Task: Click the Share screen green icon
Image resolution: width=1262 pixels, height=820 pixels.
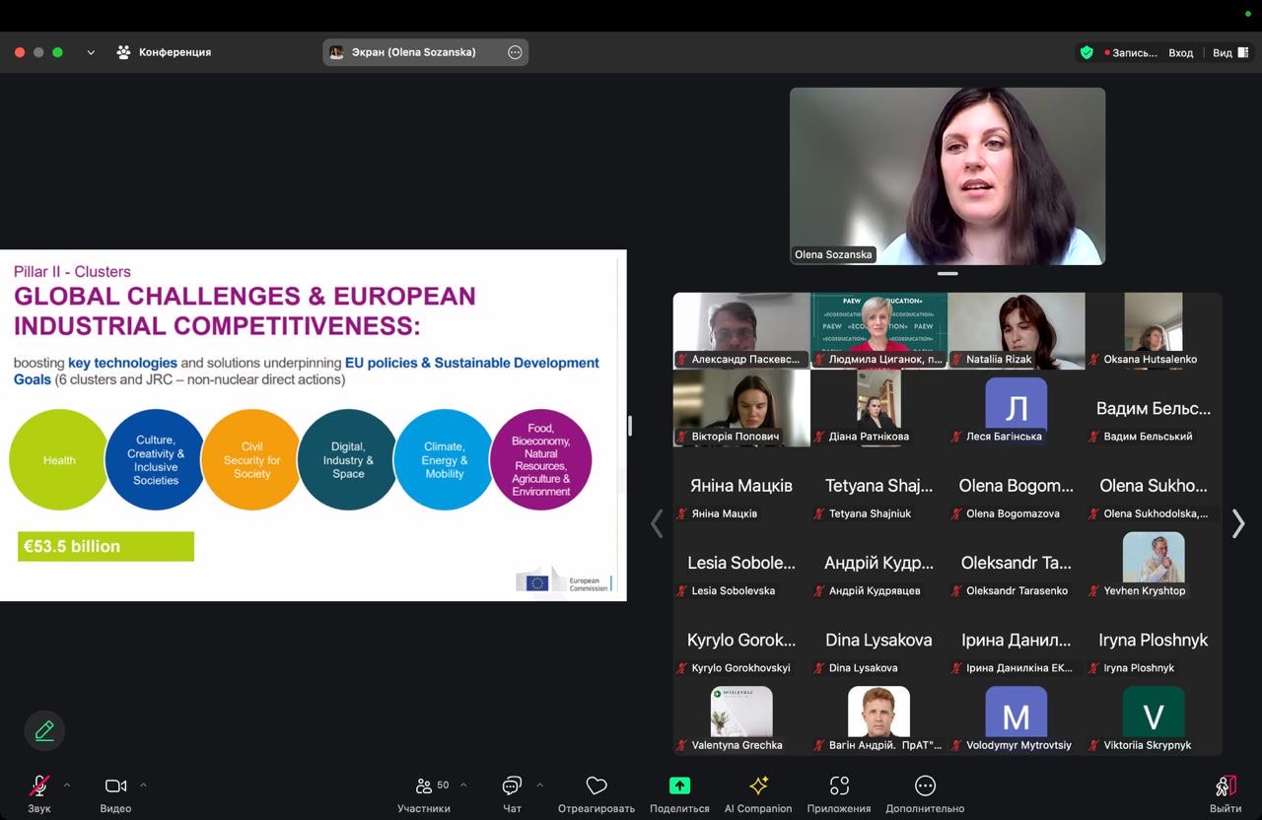Action: point(679,786)
